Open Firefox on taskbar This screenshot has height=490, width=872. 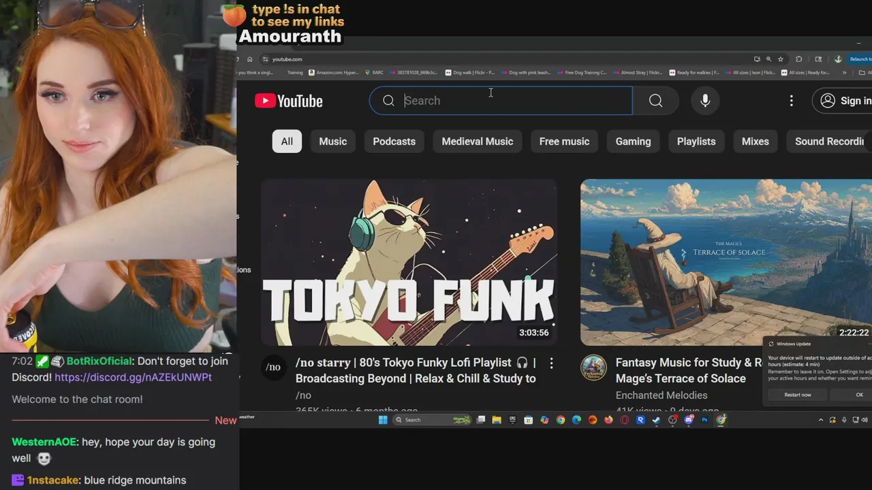608,420
